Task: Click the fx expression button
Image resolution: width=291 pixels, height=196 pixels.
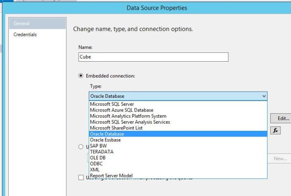Action: (276, 131)
